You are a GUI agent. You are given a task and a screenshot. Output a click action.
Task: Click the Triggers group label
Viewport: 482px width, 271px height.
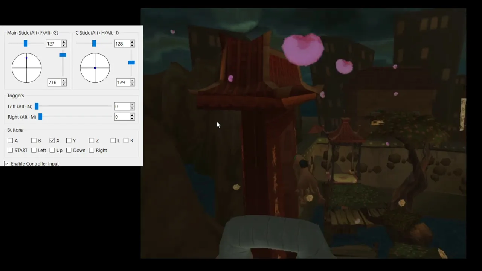pyautogui.click(x=15, y=96)
